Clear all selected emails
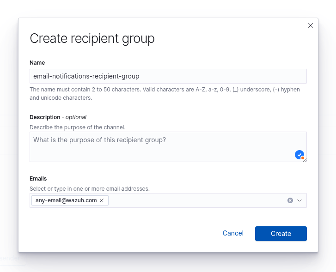 tap(290, 200)
